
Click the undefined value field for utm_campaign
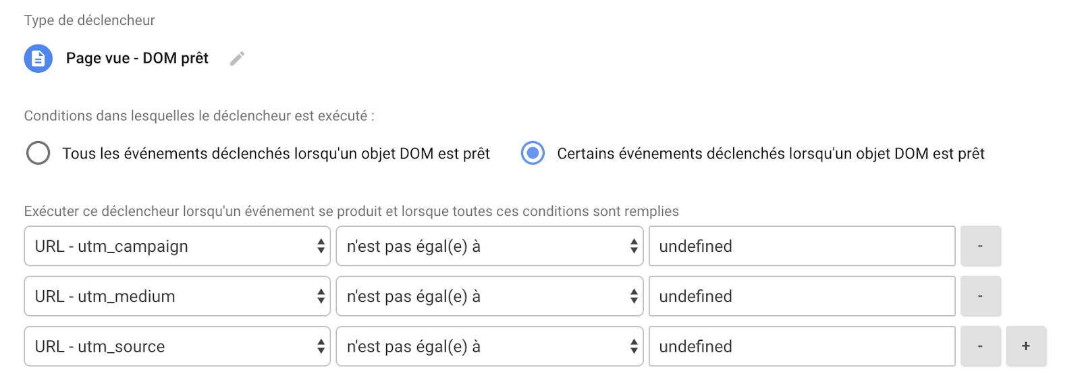(802, 246)
